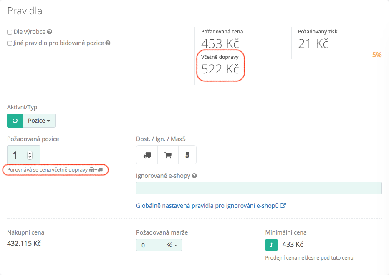The width and height of the screenshot is (389, 275).
Task: Open Globálně nastavená pravidla pro ignorování e-shopů link
Action: 211,206
